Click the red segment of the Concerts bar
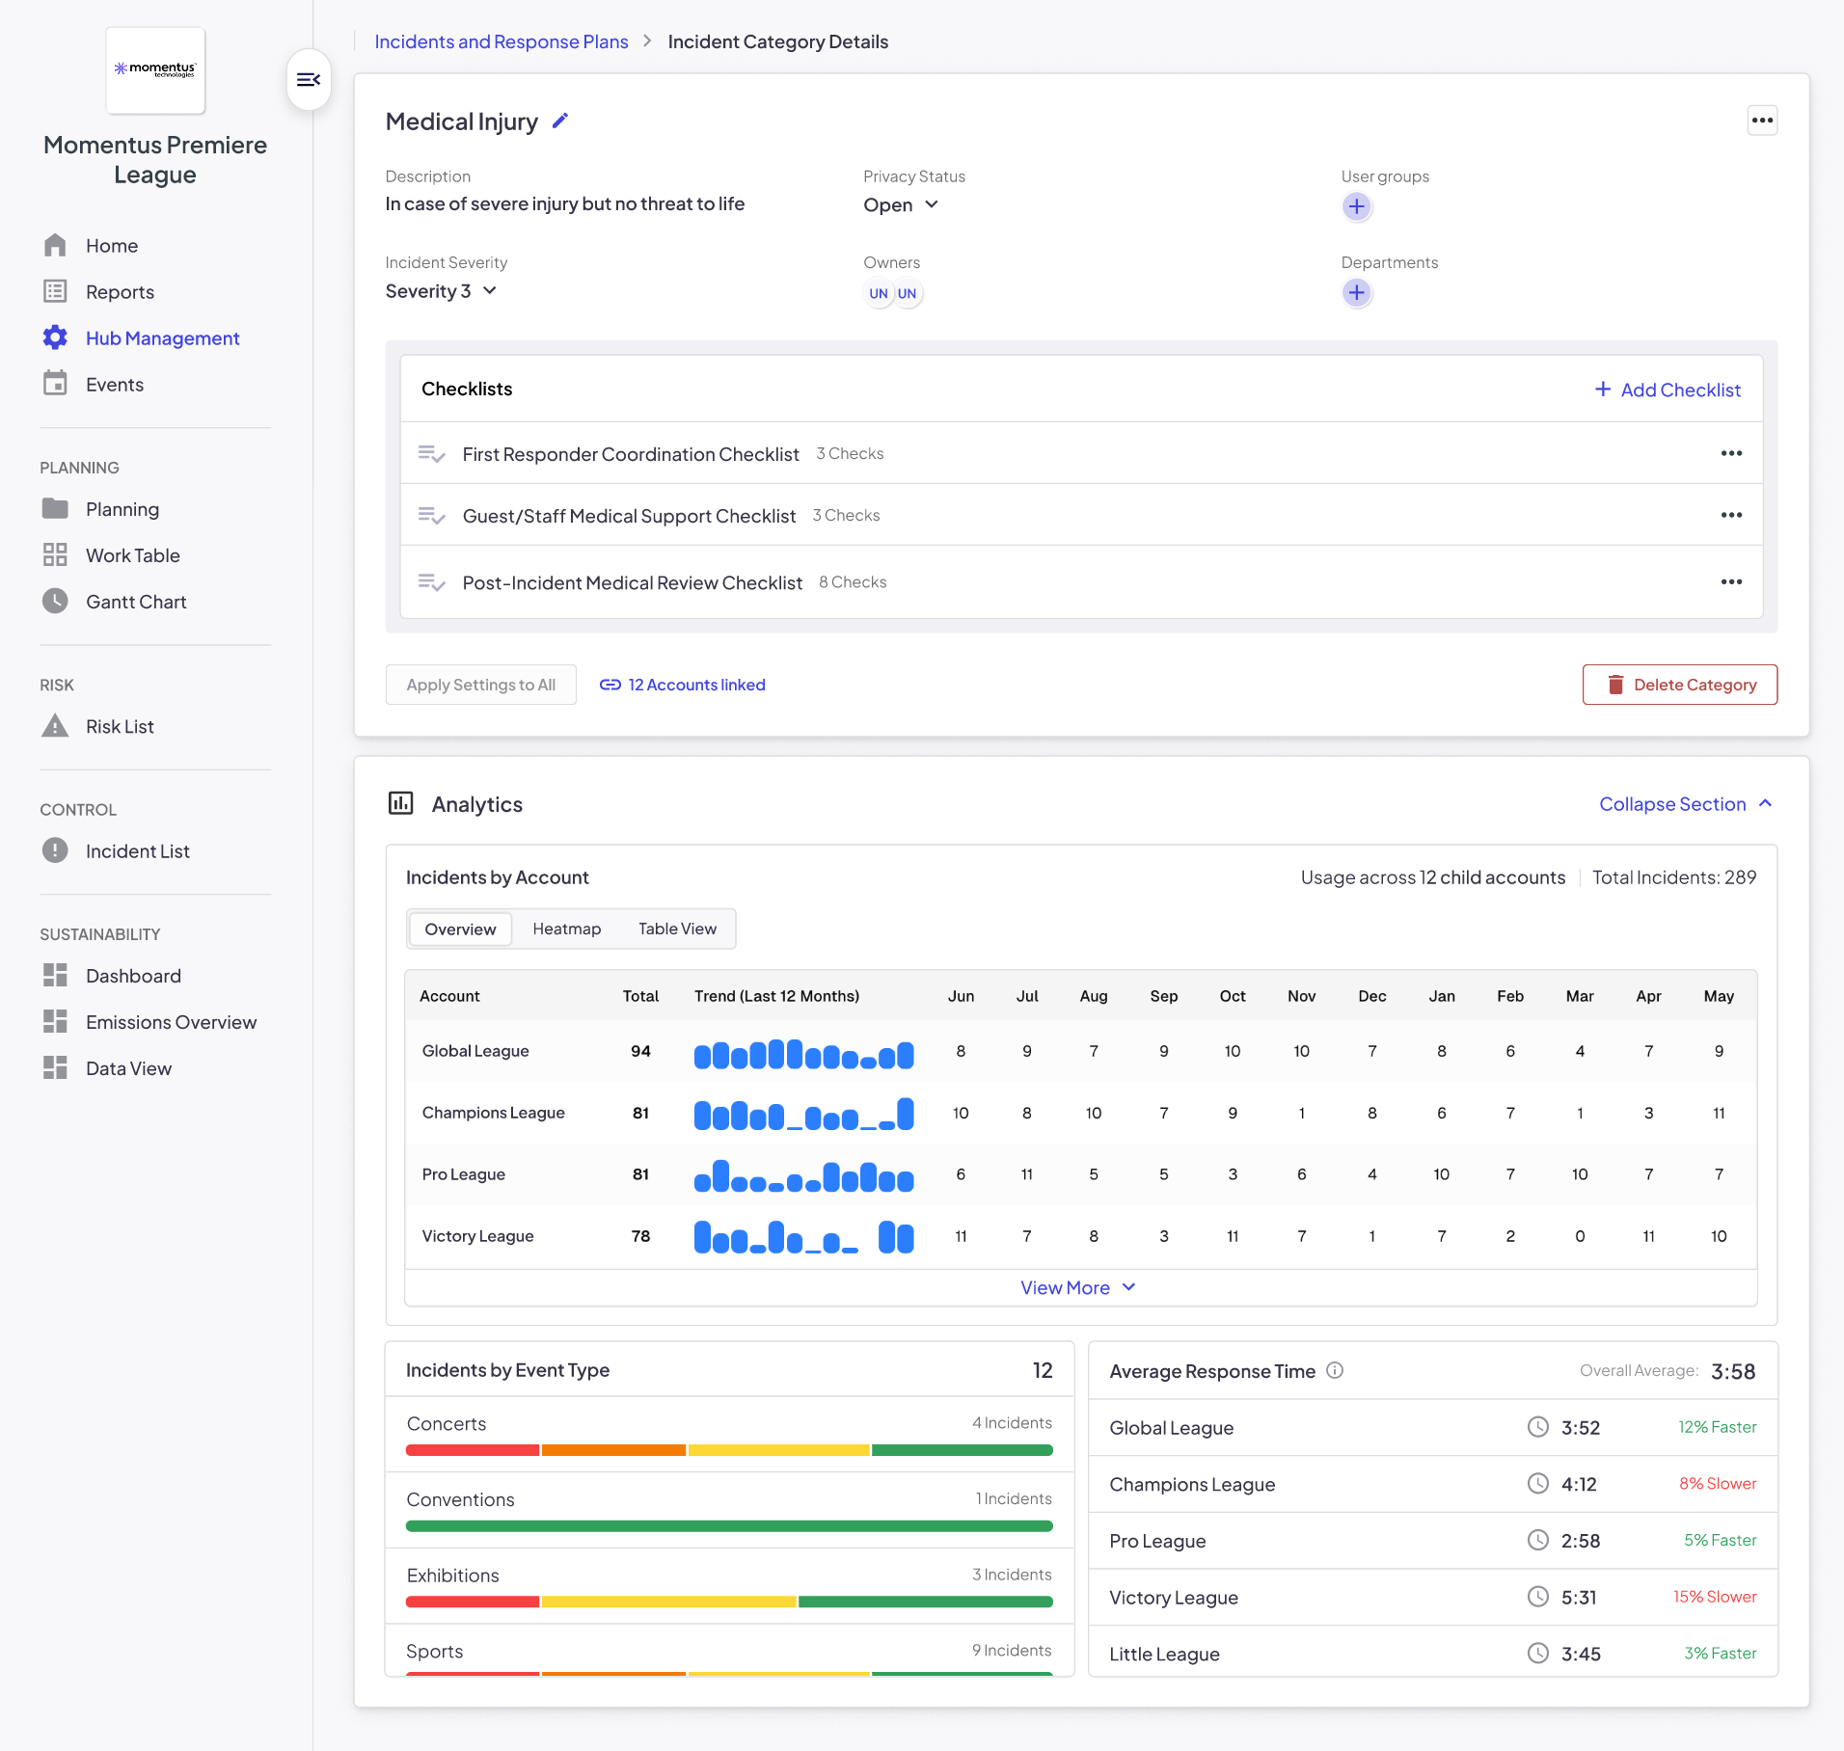The height and width of the screenshot is (1751, 1844). pos(473,1450)
